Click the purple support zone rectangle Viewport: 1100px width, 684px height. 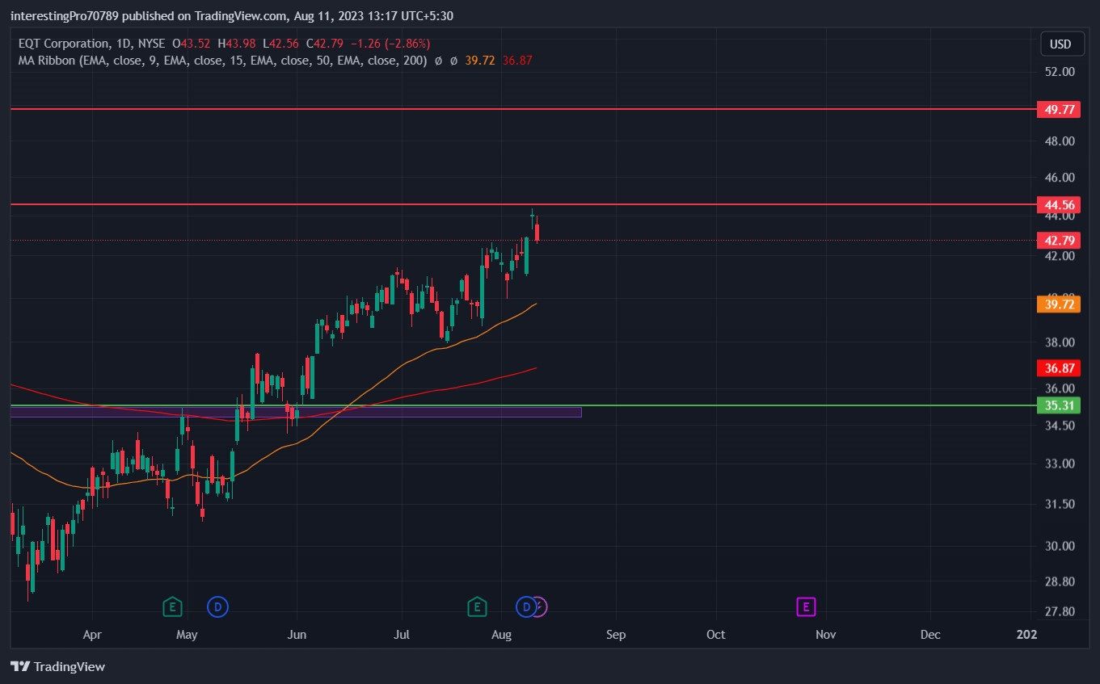point(296,412)
